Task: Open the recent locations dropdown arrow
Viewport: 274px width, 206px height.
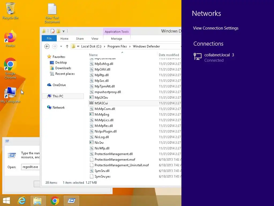Action: coord(61,46)
